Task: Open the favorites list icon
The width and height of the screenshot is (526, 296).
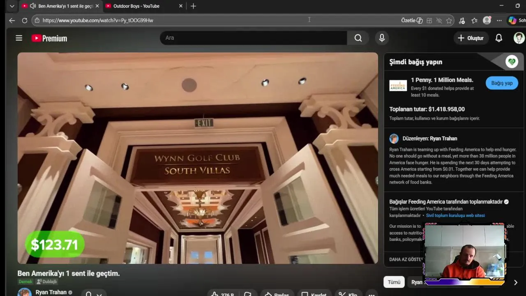Action: pyautogui.click(x=475, y=20)
